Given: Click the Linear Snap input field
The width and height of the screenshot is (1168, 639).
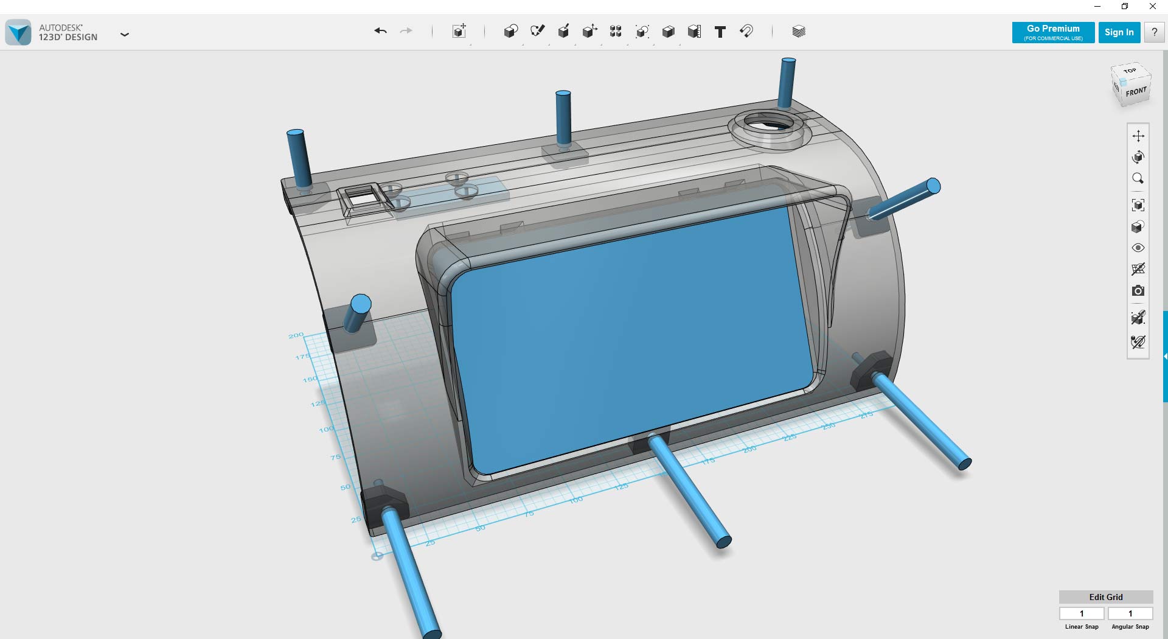Looking at the screenshot, I should pyautogui.click(x=1082, y=613).
